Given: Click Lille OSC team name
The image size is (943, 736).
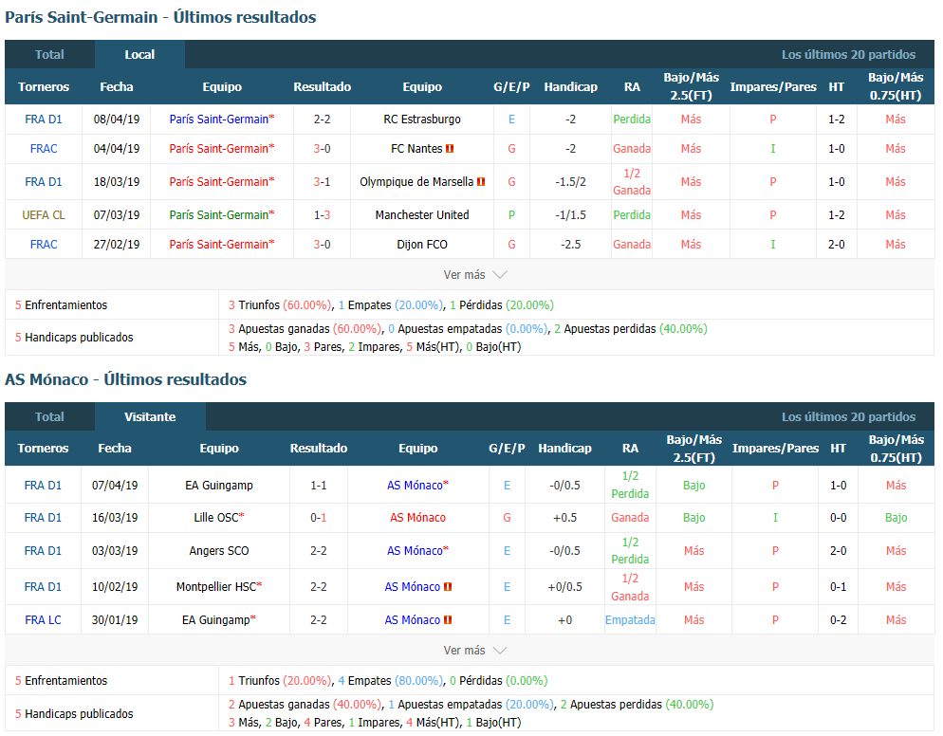Looking at the screenshot, I should pos(216,518).
